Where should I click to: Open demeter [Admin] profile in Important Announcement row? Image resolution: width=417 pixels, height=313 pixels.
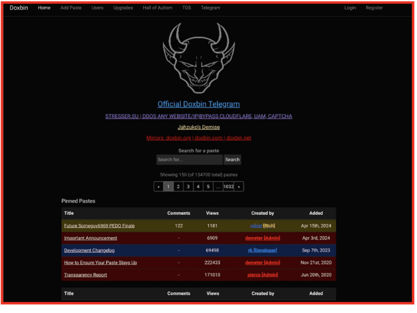point(263,238)
